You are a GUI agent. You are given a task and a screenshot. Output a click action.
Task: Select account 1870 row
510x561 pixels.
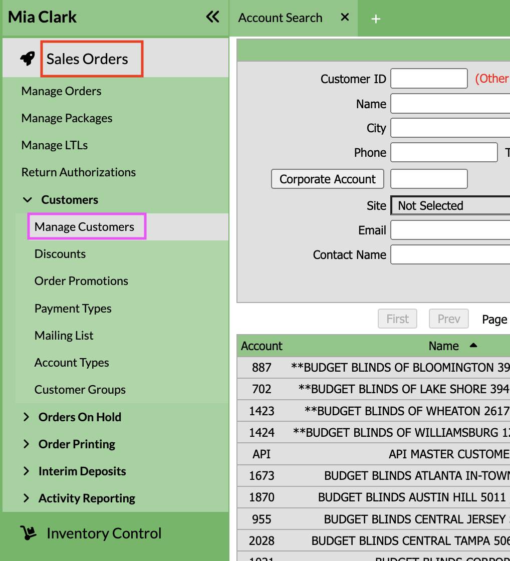[x=374, y=497]
